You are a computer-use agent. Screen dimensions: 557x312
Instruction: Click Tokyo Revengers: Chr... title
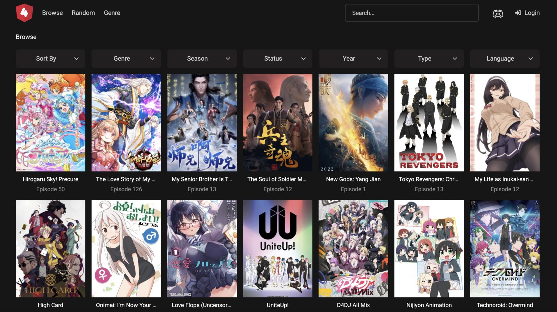(x=428, y=179)
